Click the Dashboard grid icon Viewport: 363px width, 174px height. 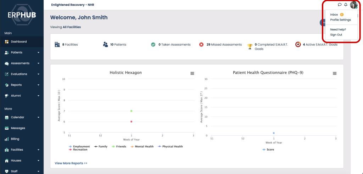[7, 42]
